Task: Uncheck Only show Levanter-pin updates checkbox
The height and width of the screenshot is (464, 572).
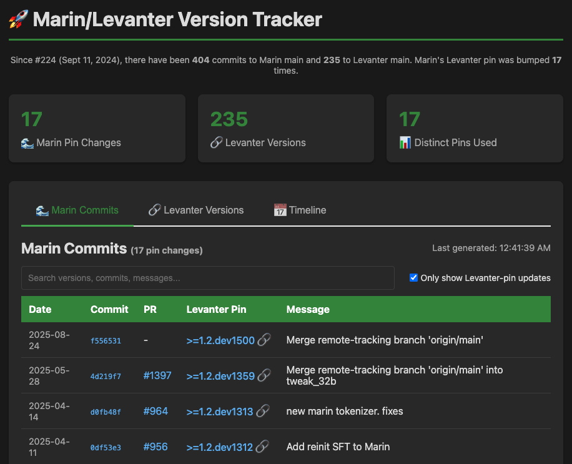Action: pos(413,278)
